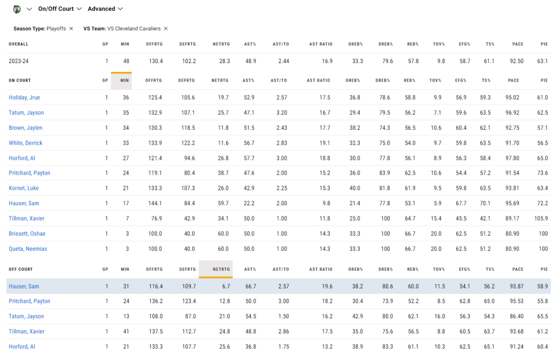Open the Advanced stats dropdown

105,9
